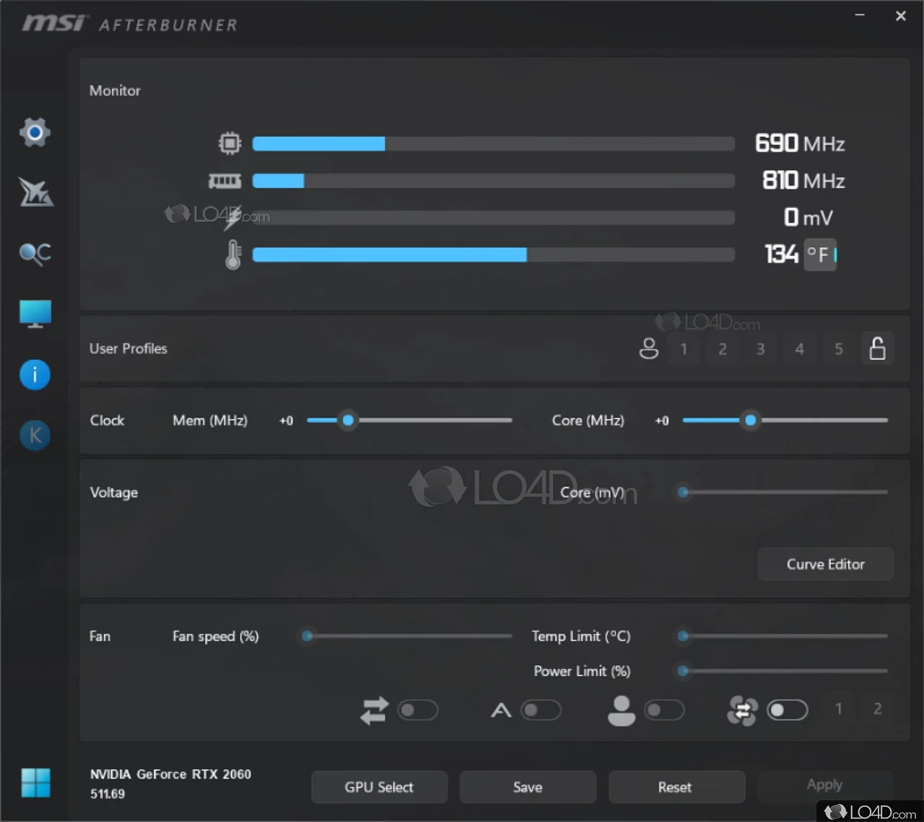Click the auto fan 'A' icon

501,711
